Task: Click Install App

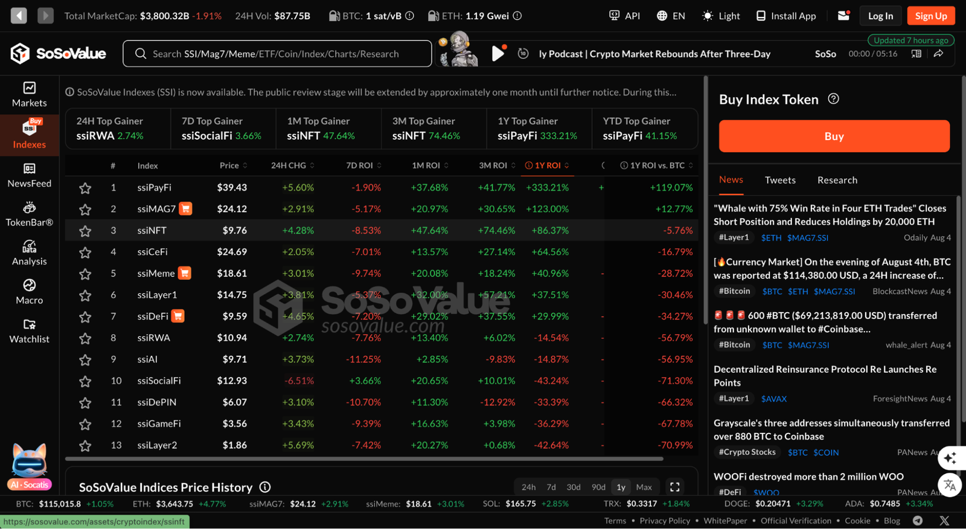Action: coord(786,16)
